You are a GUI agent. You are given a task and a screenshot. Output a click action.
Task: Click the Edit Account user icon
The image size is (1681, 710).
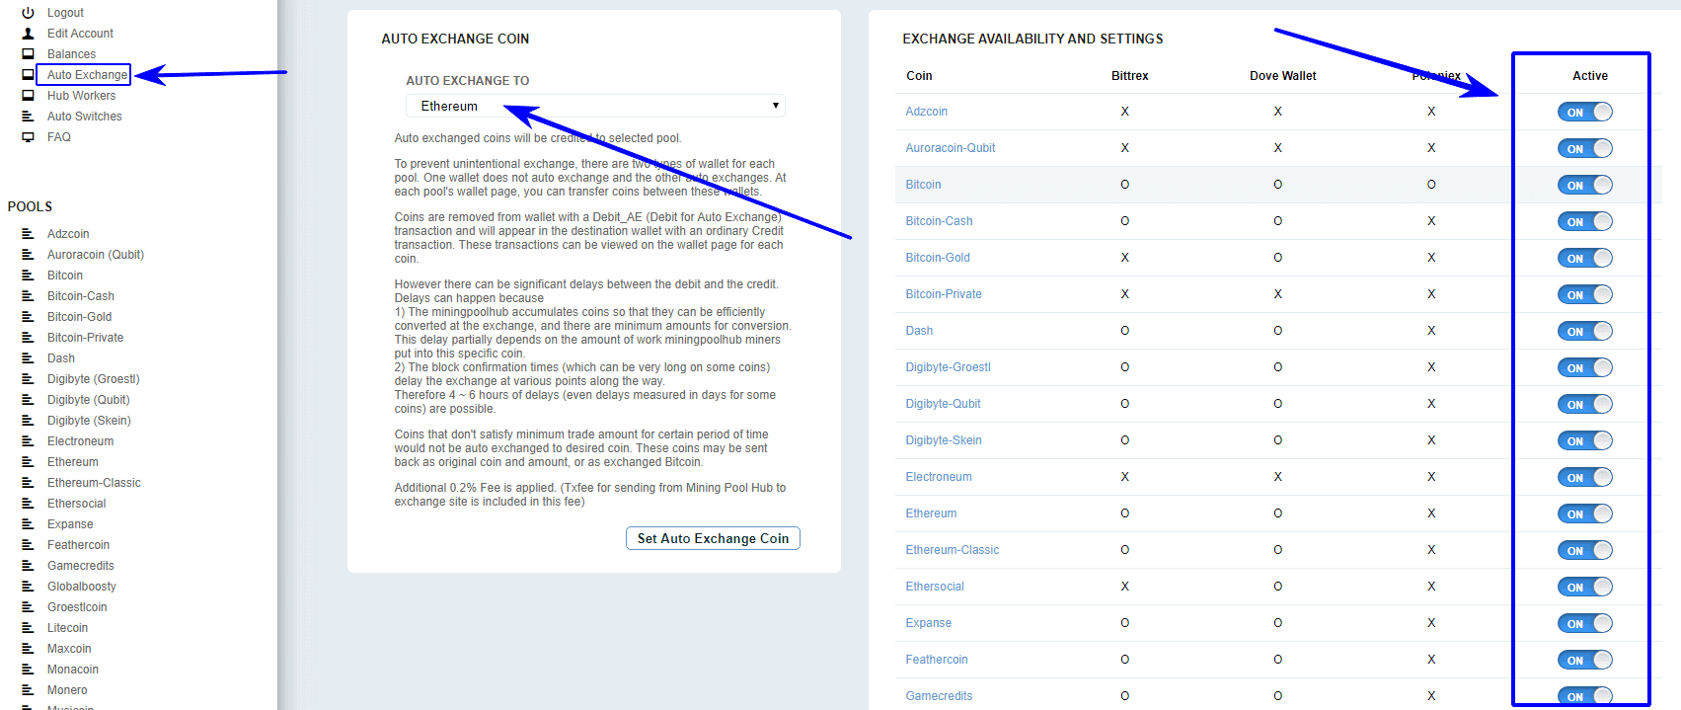pyautogui.click(x=28, y=34)
